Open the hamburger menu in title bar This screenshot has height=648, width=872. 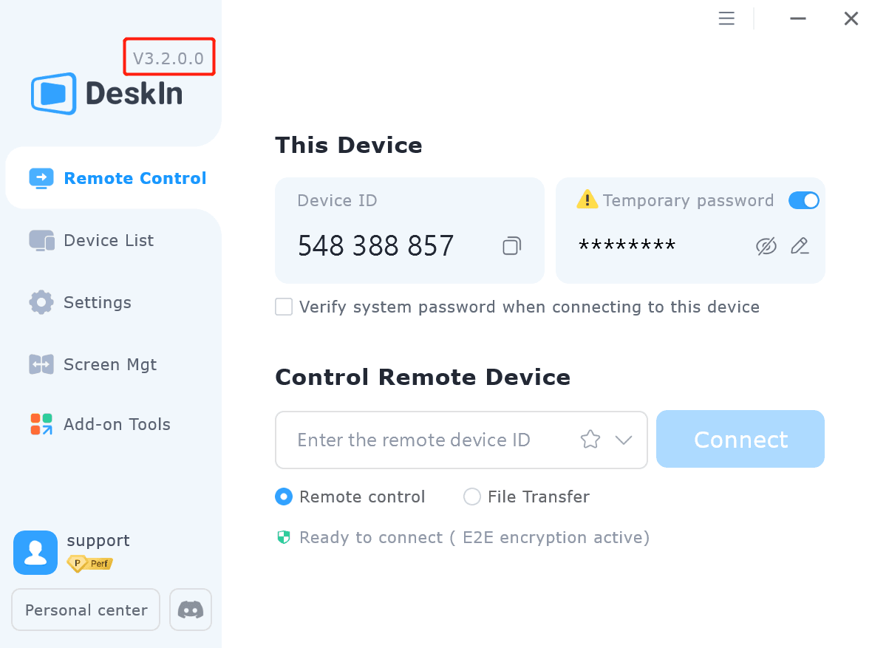click(726, 18)
